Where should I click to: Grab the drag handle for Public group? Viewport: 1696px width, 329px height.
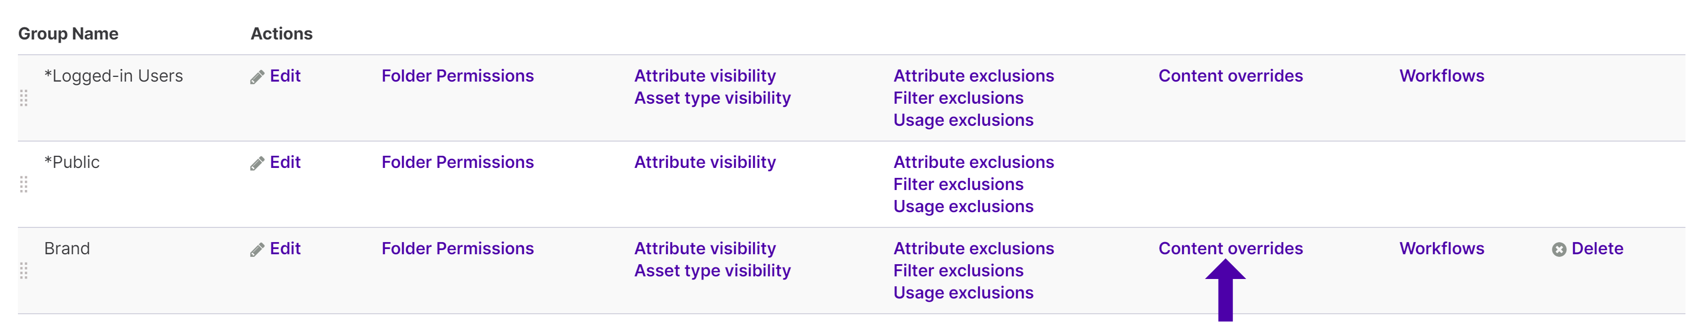[x=24, y=184]
